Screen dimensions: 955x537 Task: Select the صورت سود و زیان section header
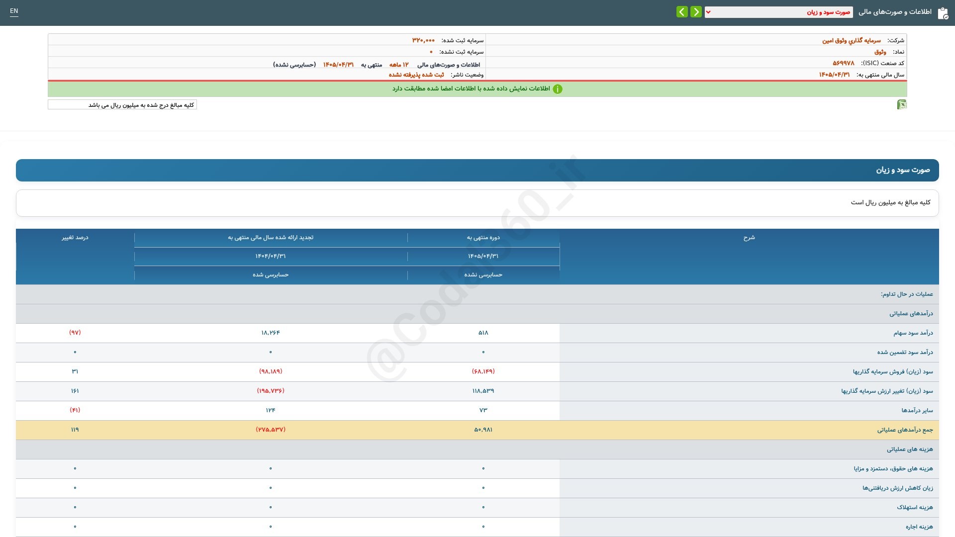(x=477, y=170)
